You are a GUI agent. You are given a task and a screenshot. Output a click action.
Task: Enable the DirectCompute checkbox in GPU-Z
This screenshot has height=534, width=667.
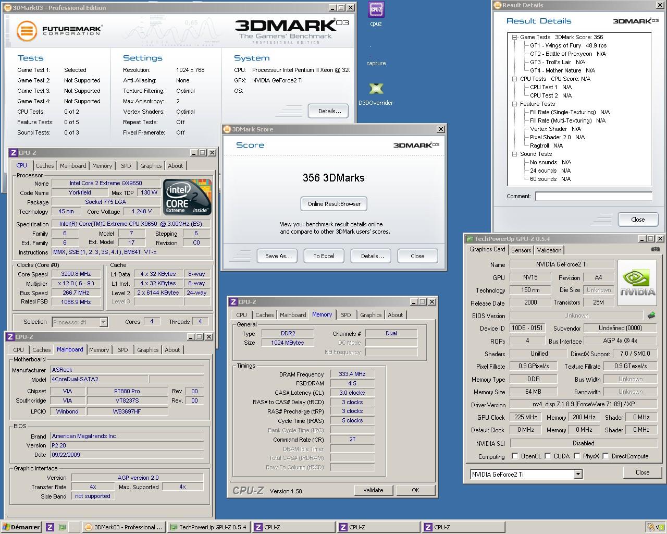[606, 456]
